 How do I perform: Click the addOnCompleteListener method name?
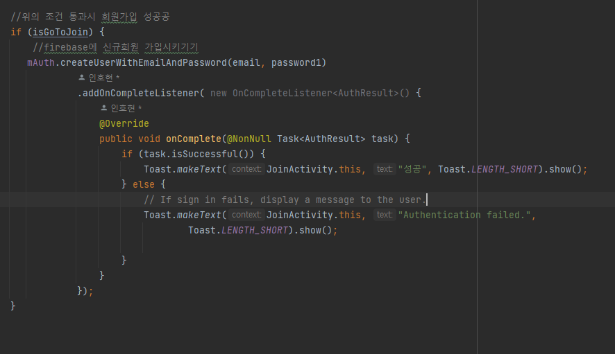click(x=141, y=94)
